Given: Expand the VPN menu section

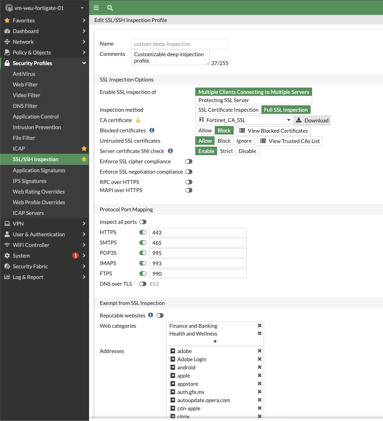Looking at the screenshot, I should click(45, 223).
